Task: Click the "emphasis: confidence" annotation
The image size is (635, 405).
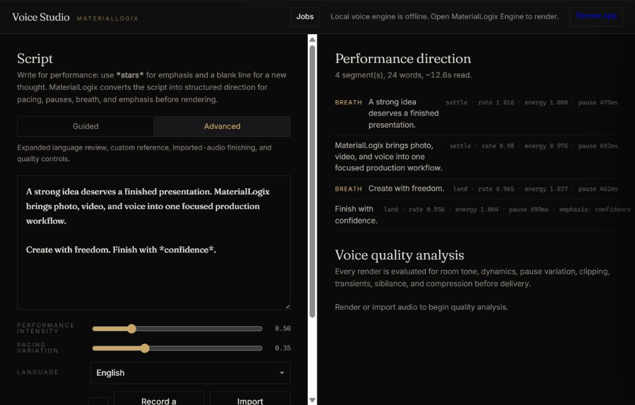Action: click(595, 210)
